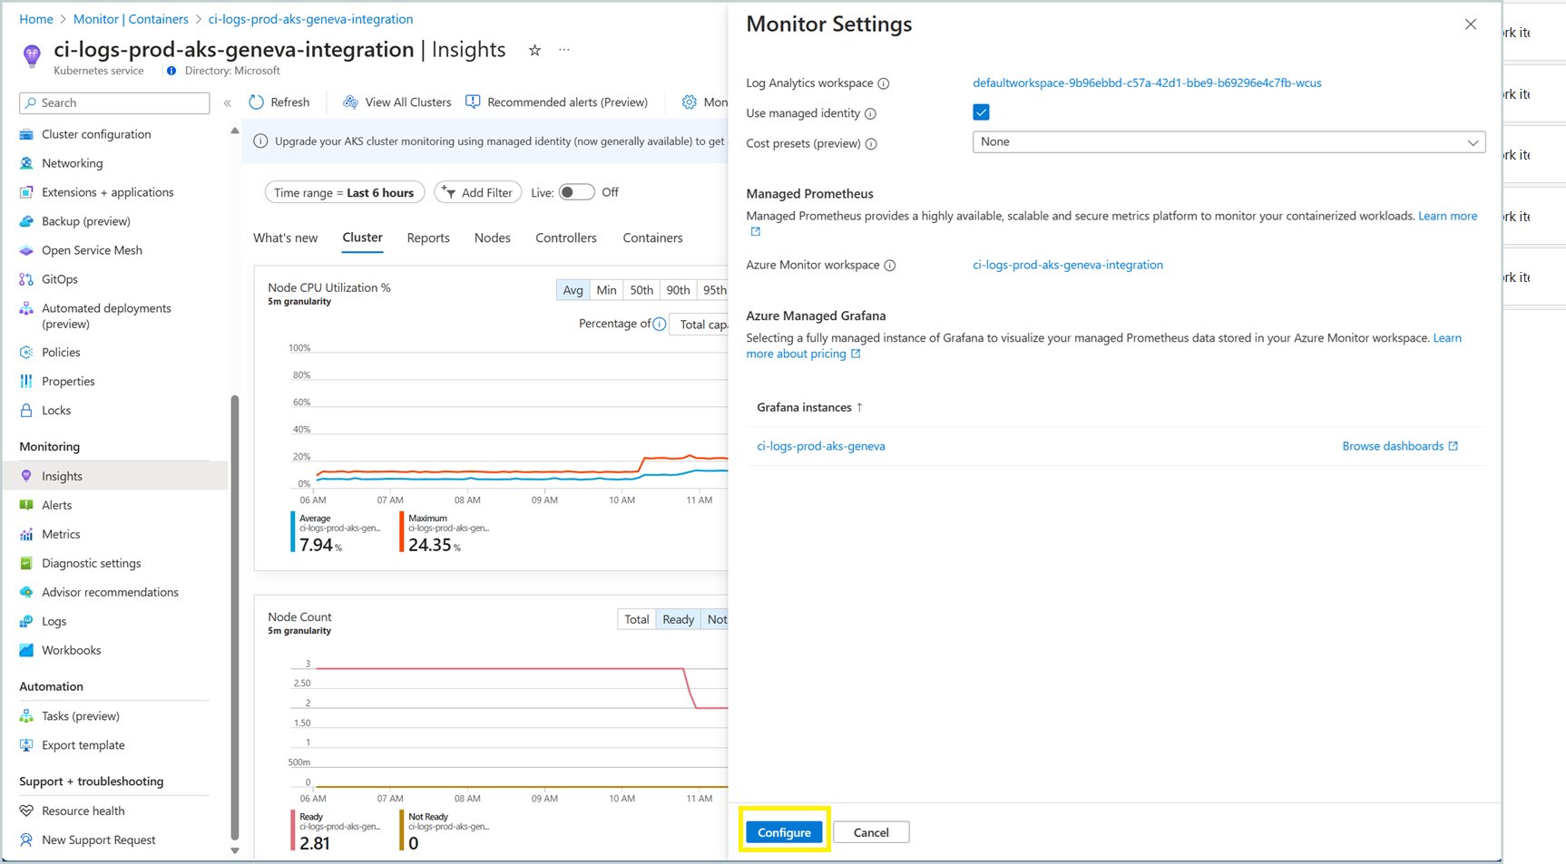Click the View All Clusters button
This screenshot has height=864, width=1566.
tap(396, 102)
